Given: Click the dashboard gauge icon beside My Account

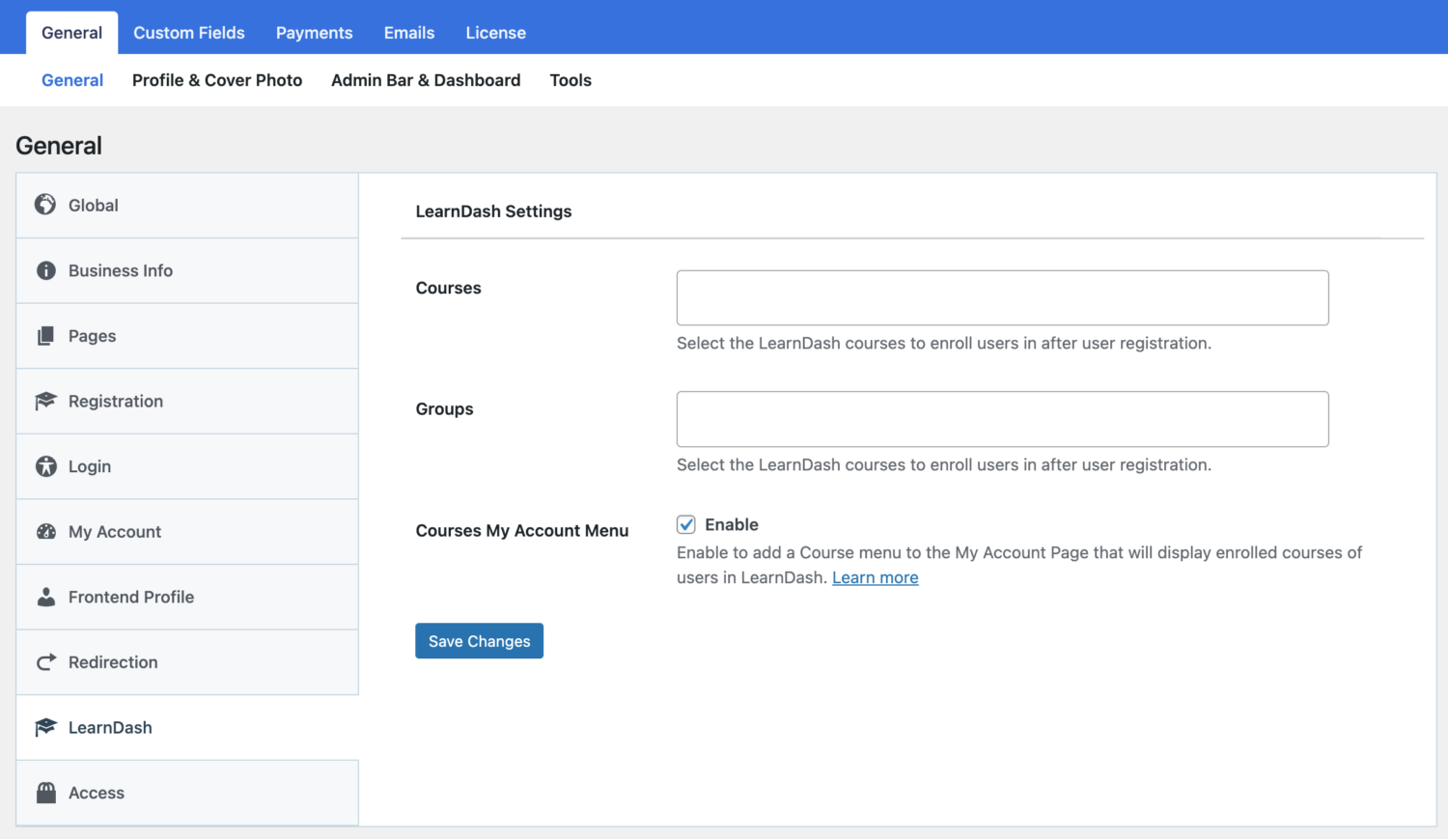Looking at the screenshot, I should click(x=45, y=532).
